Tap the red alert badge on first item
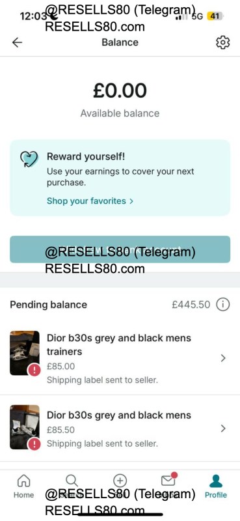 coord(34,370)
